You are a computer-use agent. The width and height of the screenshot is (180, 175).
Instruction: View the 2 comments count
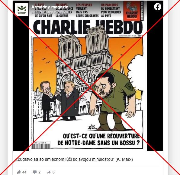(x=39, y=172)
